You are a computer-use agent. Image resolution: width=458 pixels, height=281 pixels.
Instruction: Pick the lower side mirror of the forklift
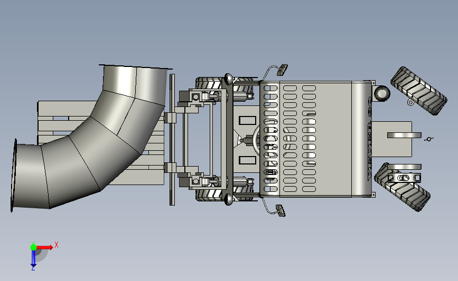[281, 210]
